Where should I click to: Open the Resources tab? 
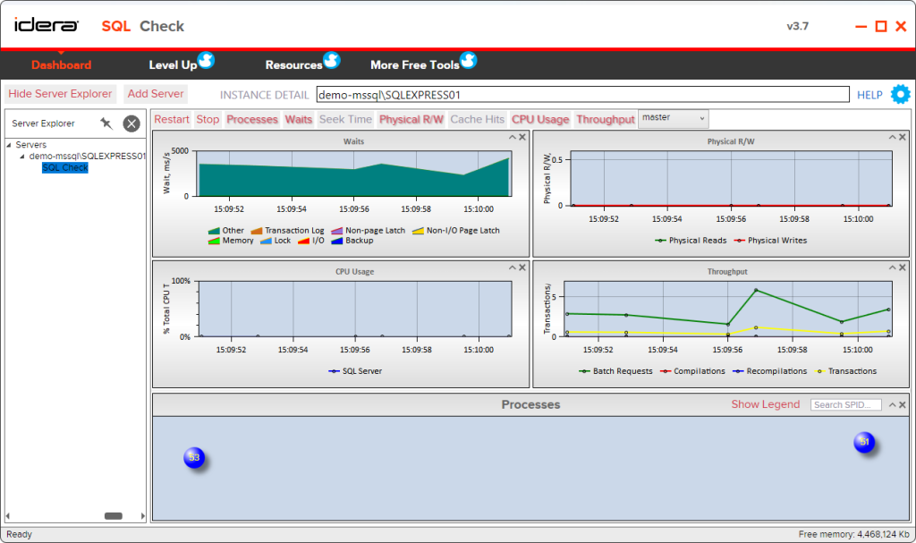tap(293, 65)
